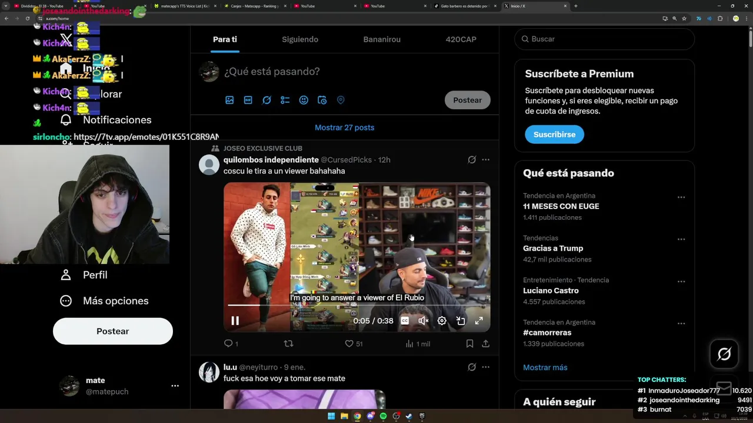Add a GIF to the new post
The width and height of the screenshot is (753, 423).
coord(248,100)
